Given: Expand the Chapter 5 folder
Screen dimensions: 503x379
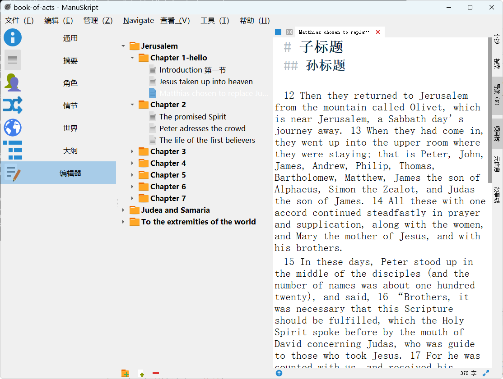Looking at the screenshot, I should point(132,175).
